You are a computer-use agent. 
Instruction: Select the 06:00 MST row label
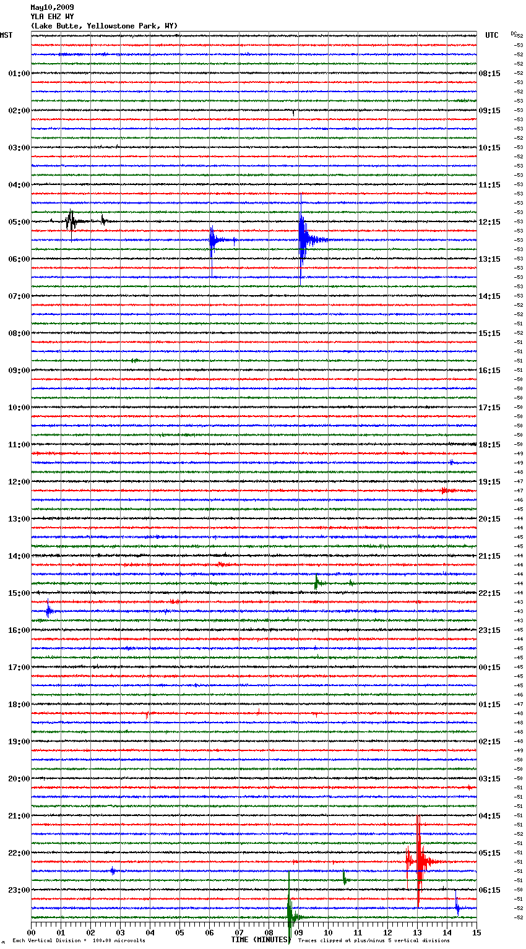(19, 259)
